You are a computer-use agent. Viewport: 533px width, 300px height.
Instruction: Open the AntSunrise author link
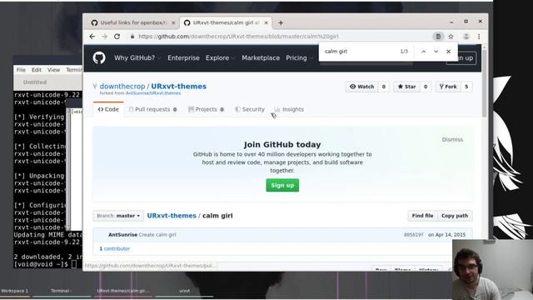tap(122, 235)
